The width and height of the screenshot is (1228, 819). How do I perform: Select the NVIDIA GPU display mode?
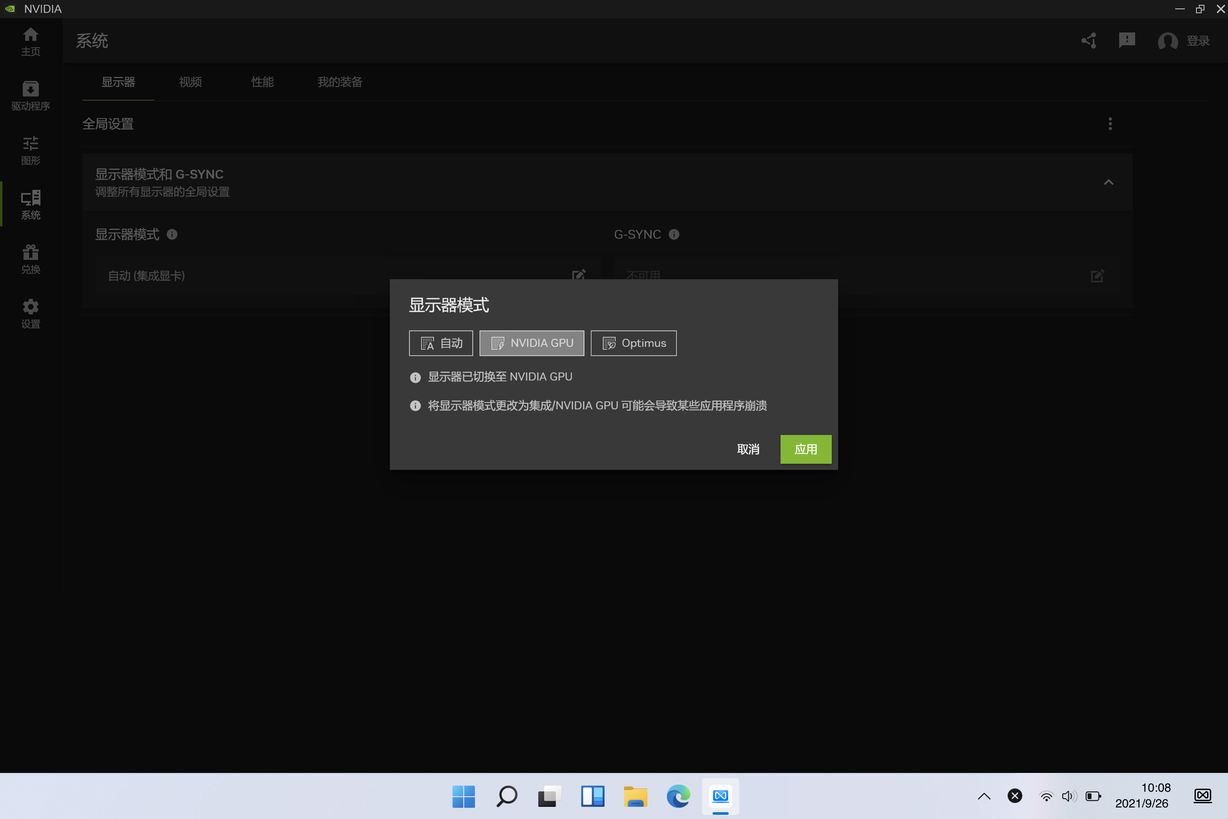coord(532,343)
